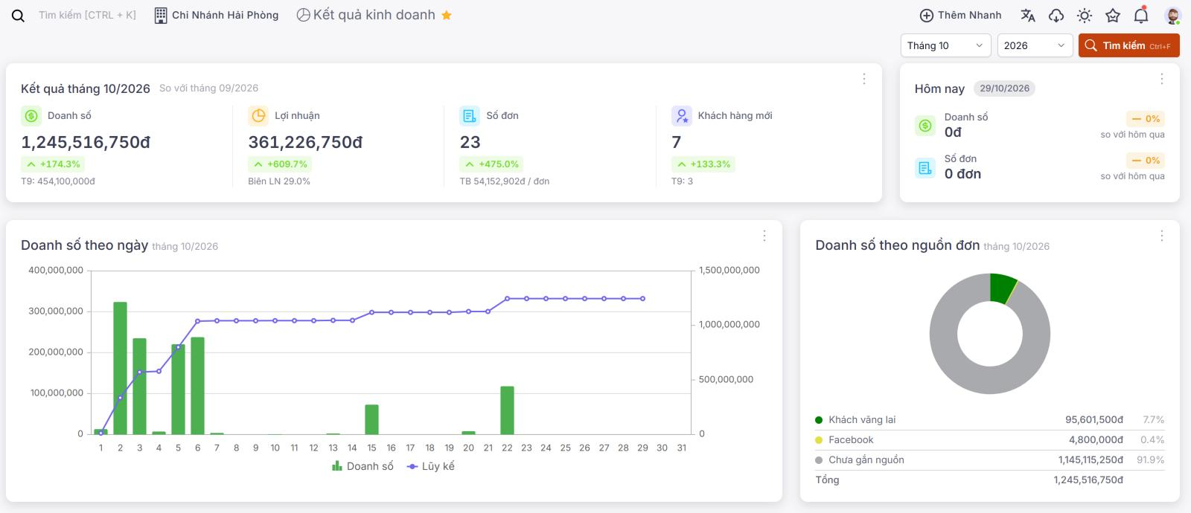The width and height of the screenshot is (1191, 513).
Task: Open Doanh số theo ngày options menu
Action: coord(764,236)
